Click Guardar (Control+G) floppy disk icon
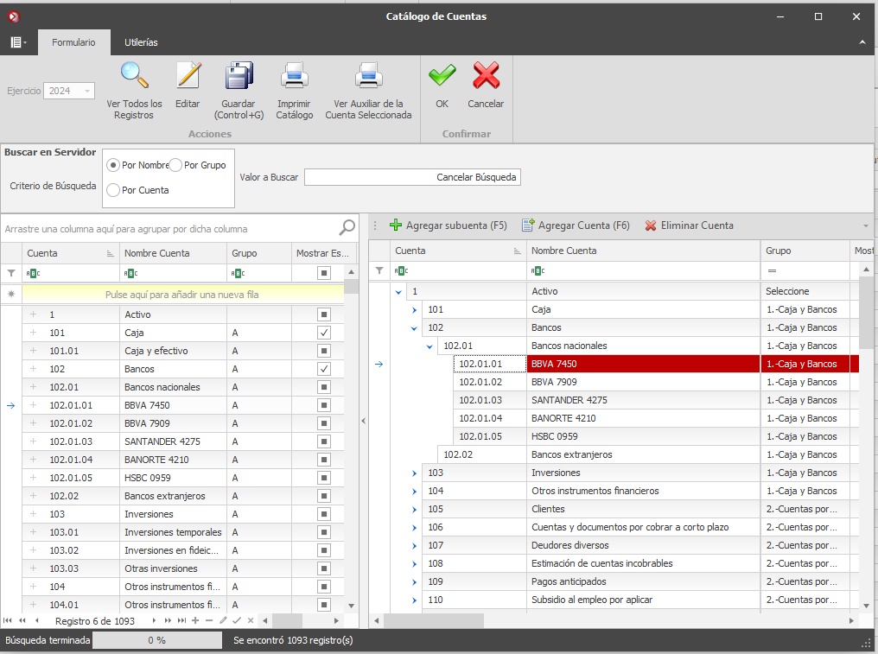 coord(239,75)
